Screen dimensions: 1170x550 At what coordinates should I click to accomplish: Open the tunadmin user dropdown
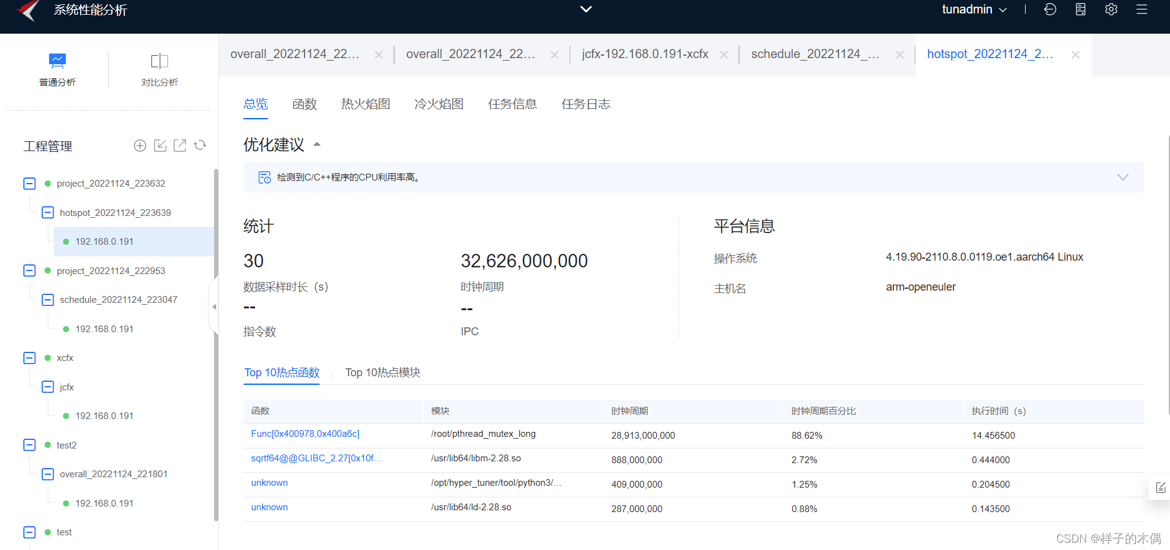tap(974, 9)
